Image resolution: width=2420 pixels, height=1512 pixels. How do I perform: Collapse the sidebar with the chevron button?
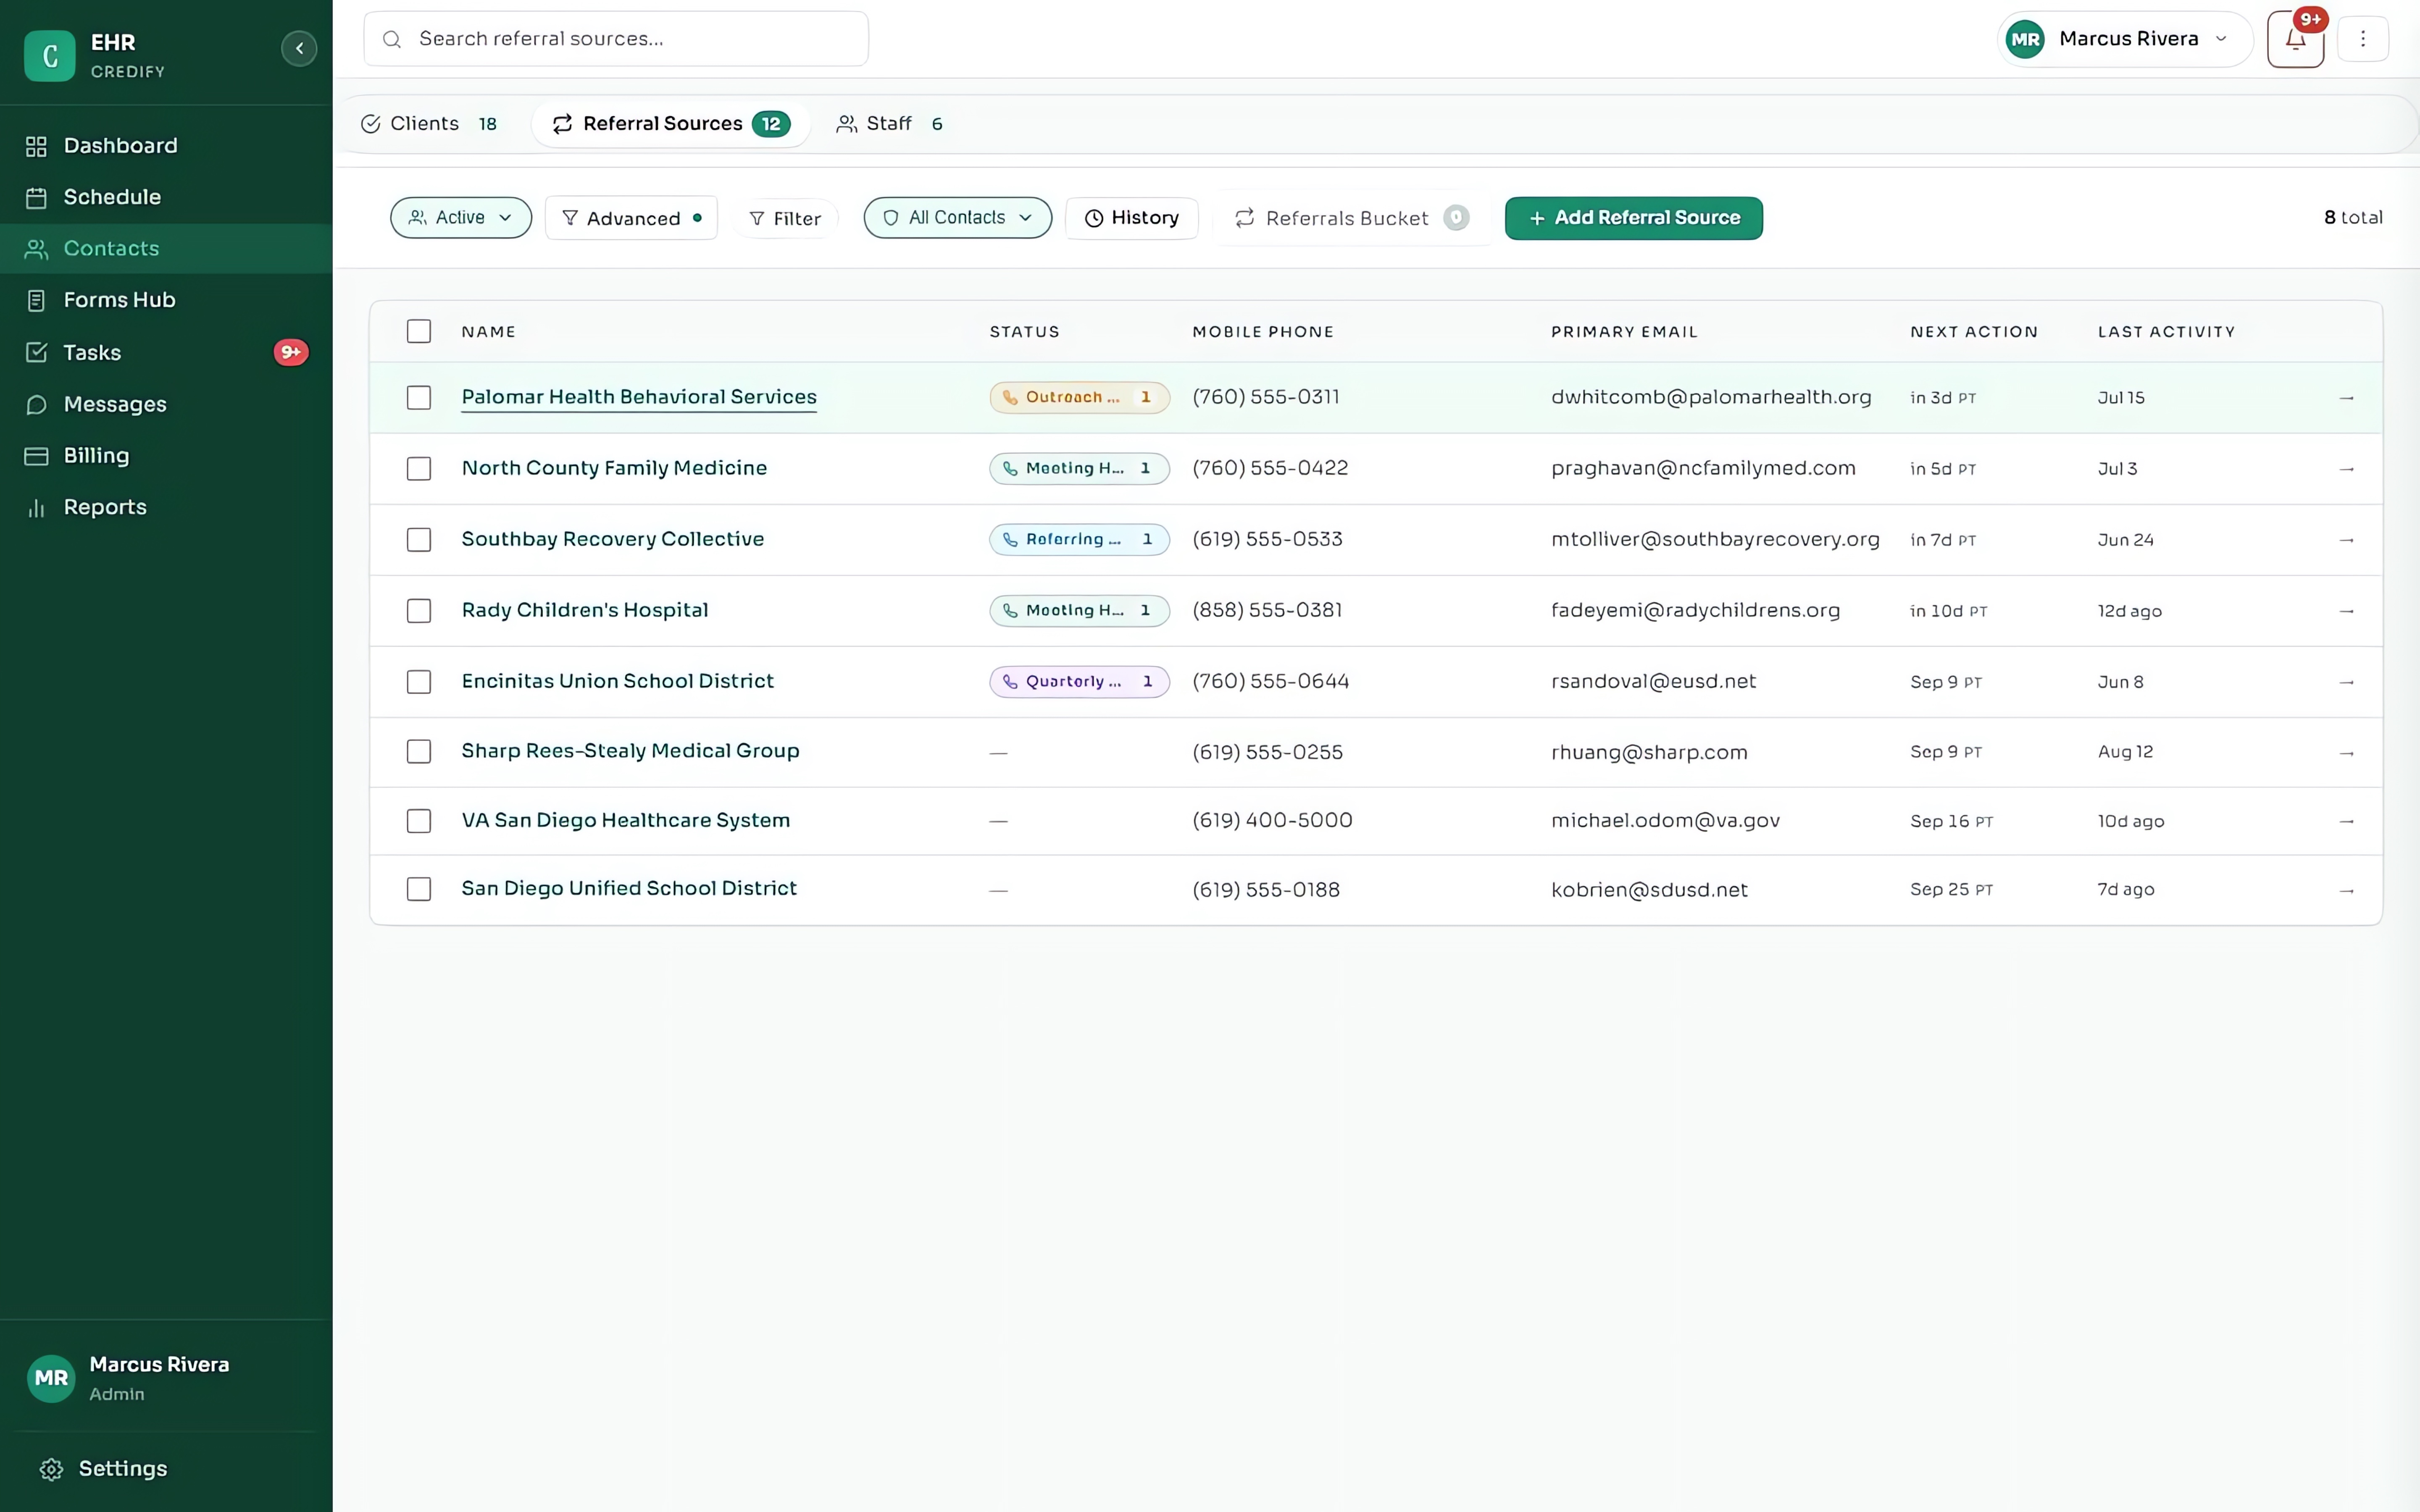click(299, 48)
